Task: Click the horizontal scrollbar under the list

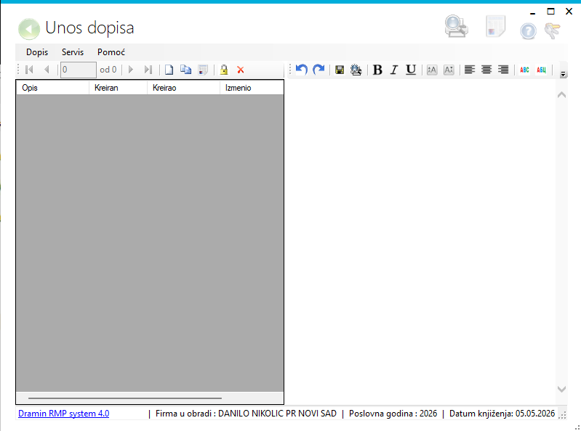Action: (x=125, y=398)
